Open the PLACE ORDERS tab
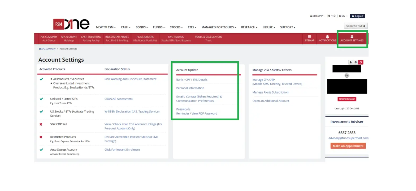The height and width of the screenshot is (191, 416). tap(145, 39)
